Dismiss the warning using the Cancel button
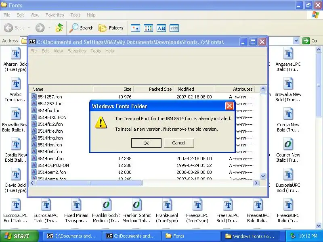This screenshot has height=242, width=323. point(179,143)
